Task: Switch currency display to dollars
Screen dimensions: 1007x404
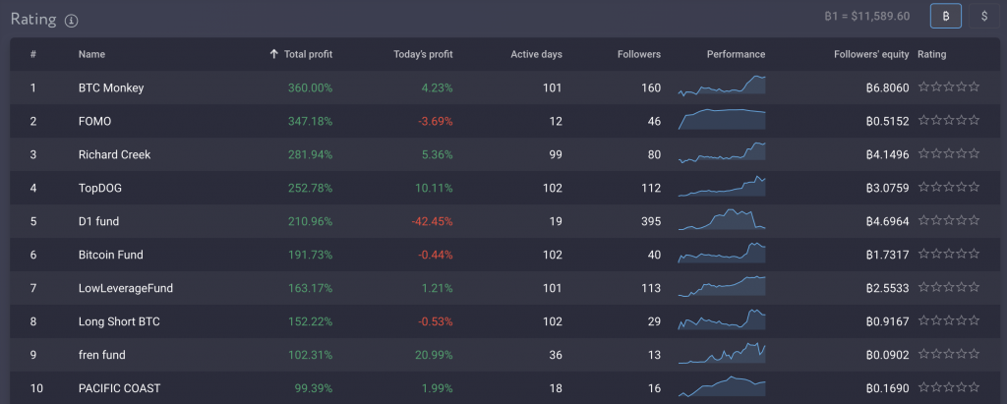Action: [x=984, y=16]
